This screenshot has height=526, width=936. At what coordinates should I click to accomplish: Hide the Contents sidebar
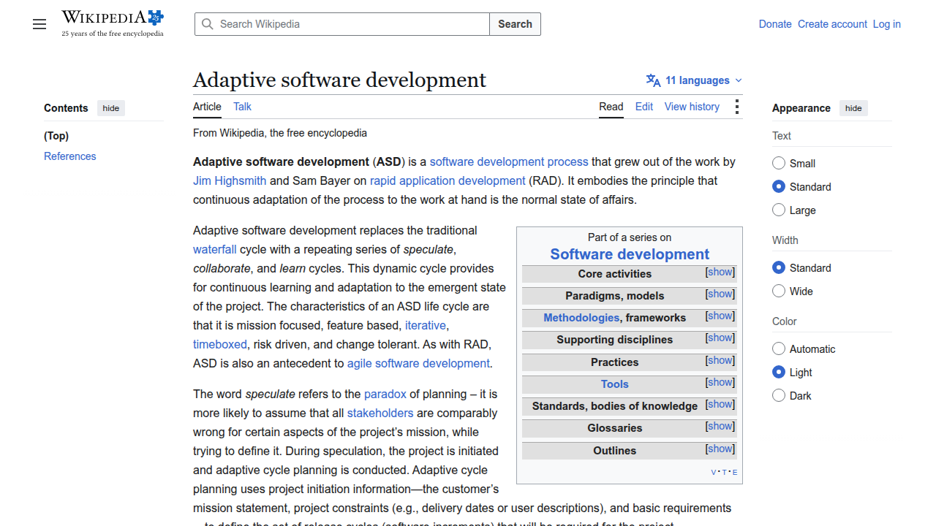pos(111,108)
